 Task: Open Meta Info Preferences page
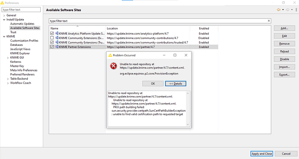pyautogui.click(x=24, y=70)
